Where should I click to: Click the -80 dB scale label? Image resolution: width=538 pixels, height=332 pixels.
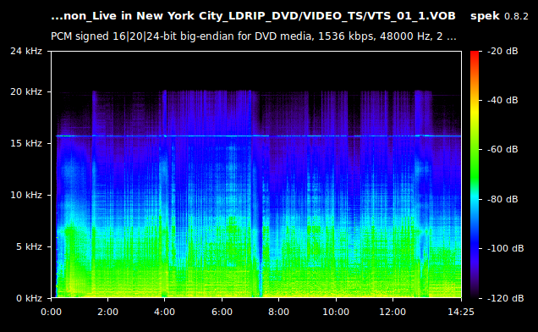[502, 199]
